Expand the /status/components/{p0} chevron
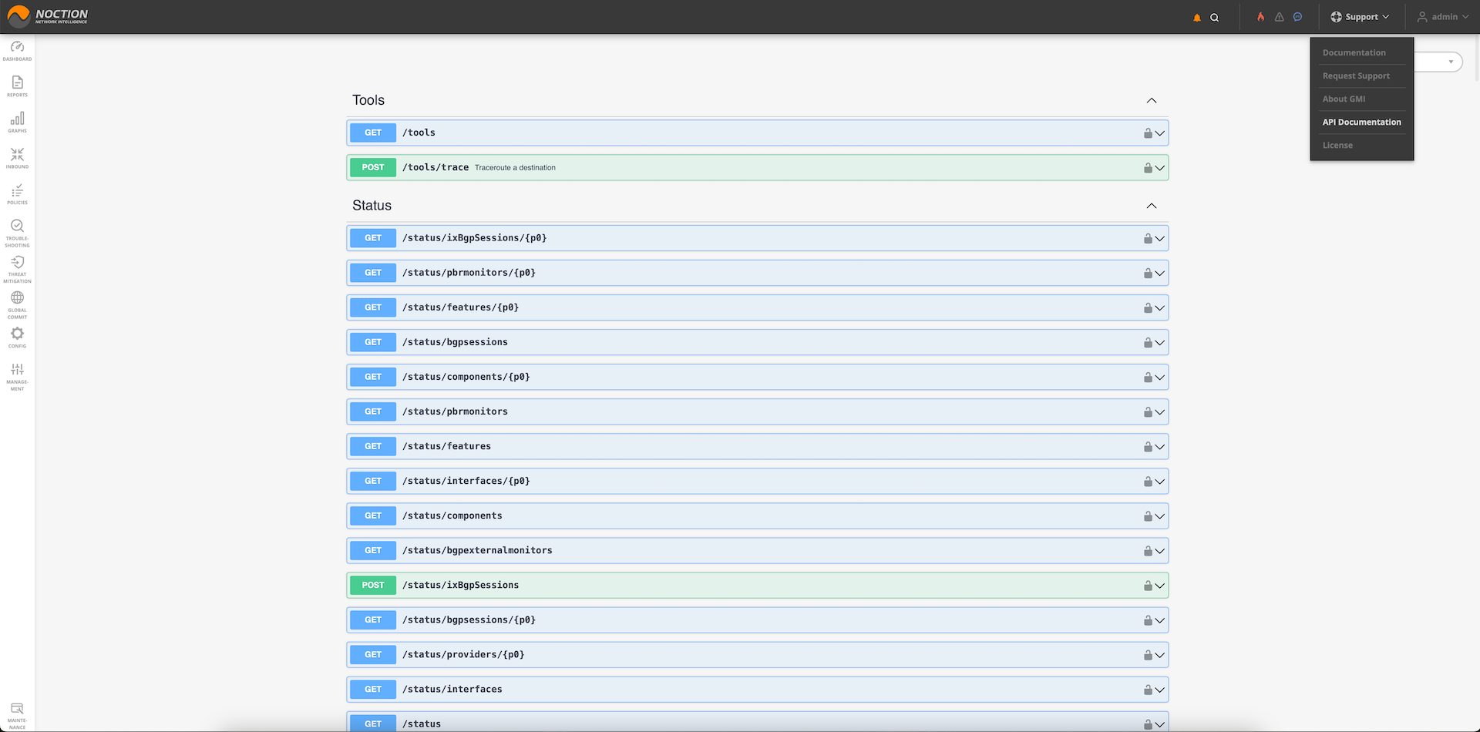Viewport: 1480px width, 732px height. (1160, 378)
